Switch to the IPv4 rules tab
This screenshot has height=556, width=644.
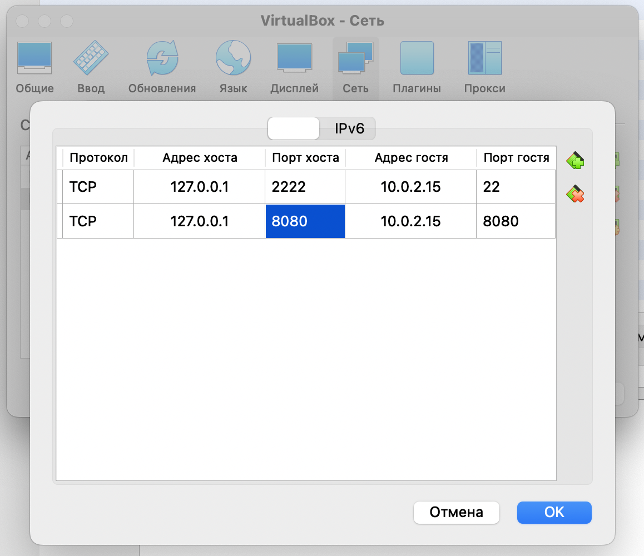click(294, 128)
